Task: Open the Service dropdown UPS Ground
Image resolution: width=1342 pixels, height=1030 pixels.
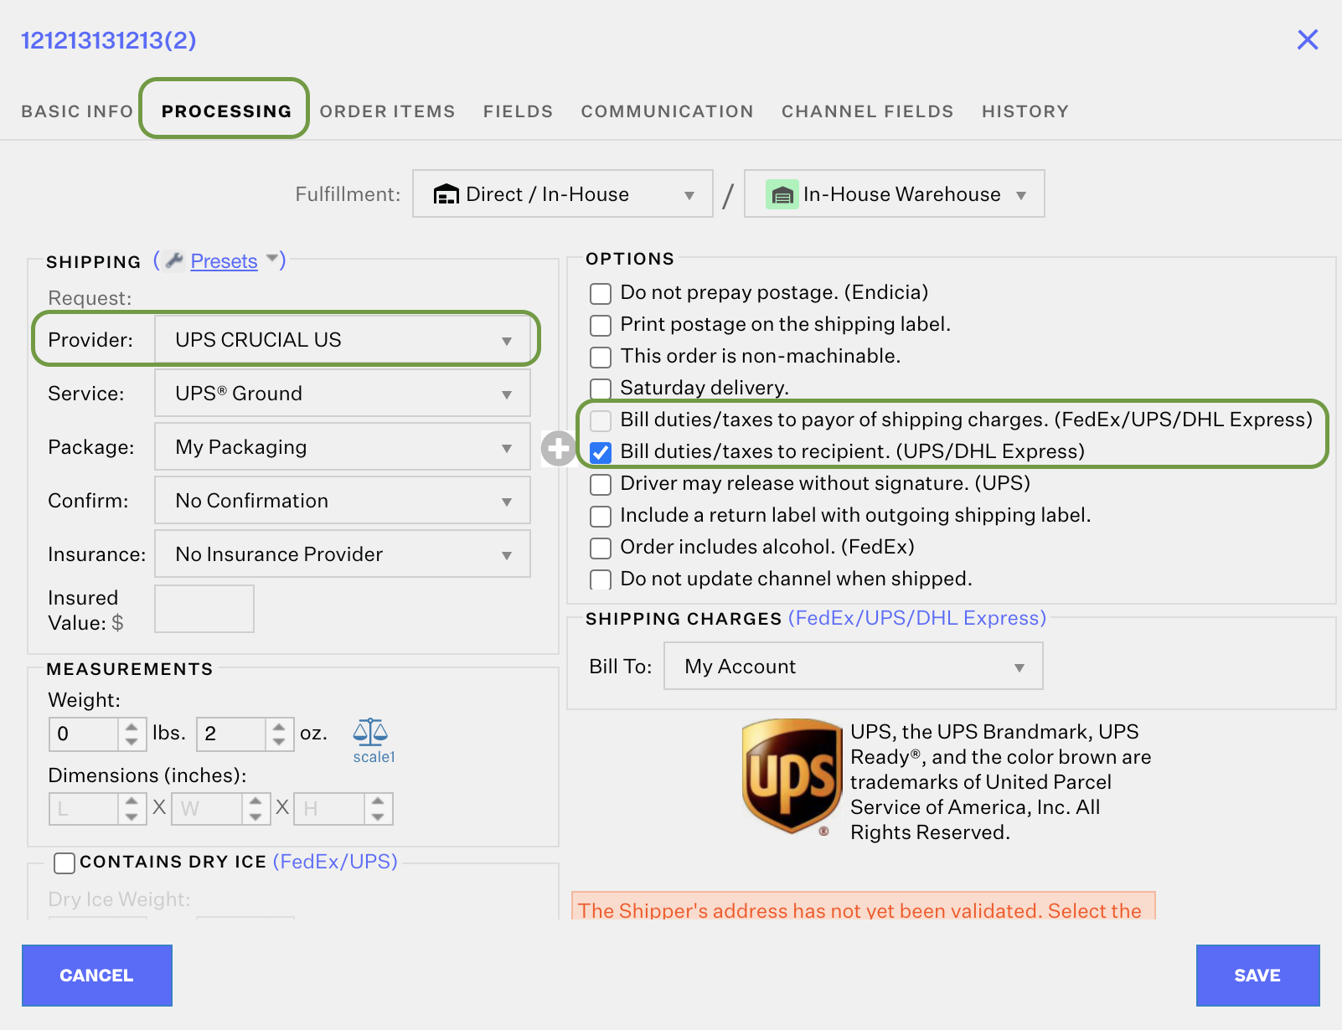Action: tap(343, 394)
